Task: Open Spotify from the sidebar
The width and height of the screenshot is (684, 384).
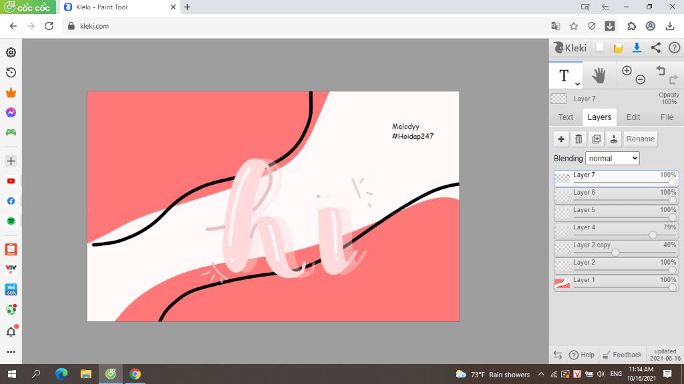Action: pyautogui.click(x=11, y=221)
